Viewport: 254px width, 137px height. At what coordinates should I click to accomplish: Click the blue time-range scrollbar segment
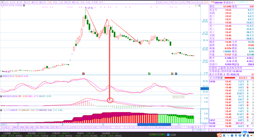(x=154, y=125)
